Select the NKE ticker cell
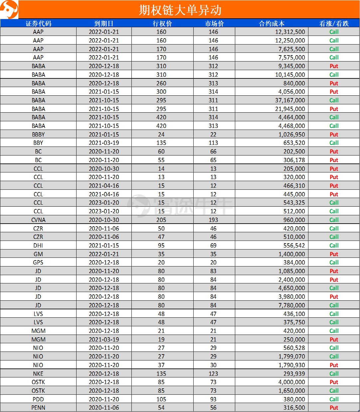Screen dimensions: 360x412 pos(38,374)
